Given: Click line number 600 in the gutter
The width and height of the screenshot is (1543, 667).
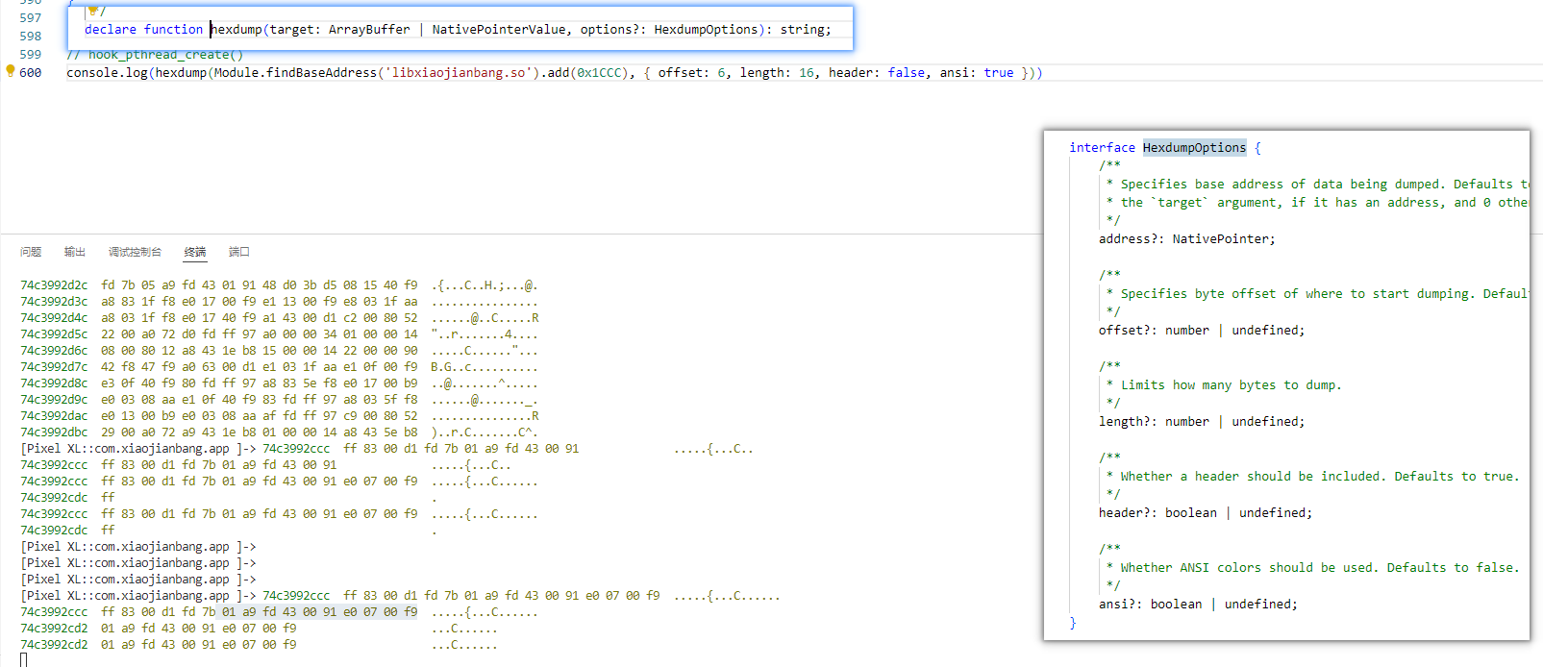Looking at the screenshot, I should pos(31,73).
